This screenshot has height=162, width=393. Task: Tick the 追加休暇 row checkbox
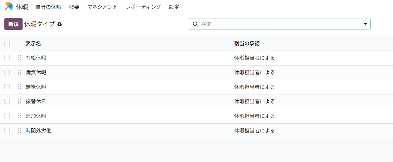tap(7, 116)
